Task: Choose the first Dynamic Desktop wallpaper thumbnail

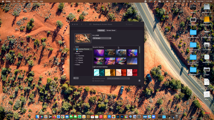Action: 99,53
